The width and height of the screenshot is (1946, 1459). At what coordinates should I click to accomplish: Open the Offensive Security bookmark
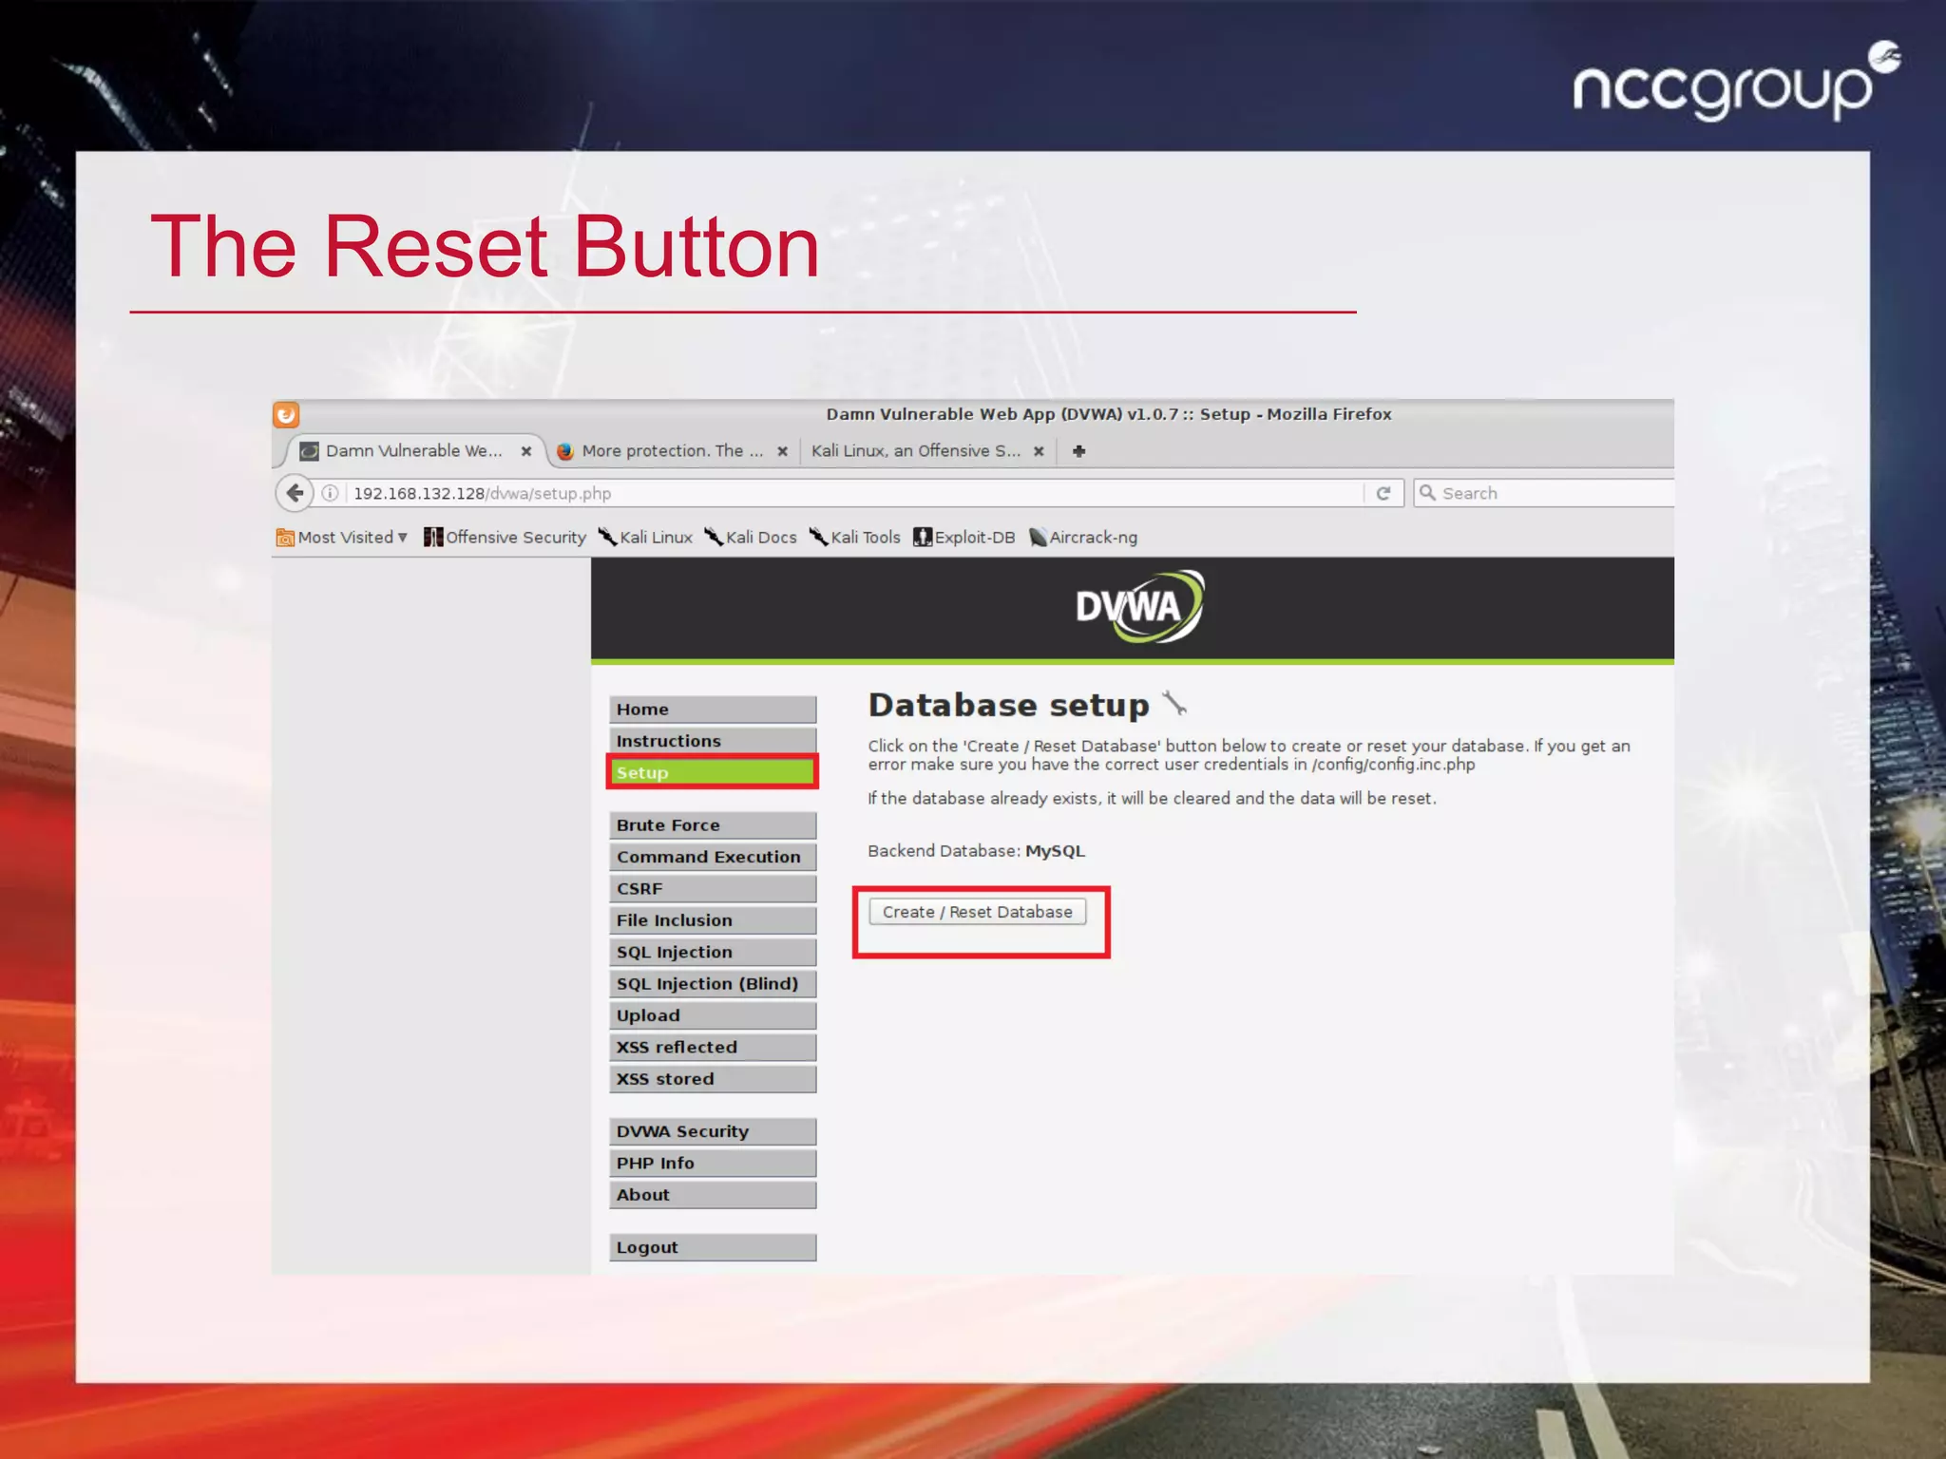[505, 538]
